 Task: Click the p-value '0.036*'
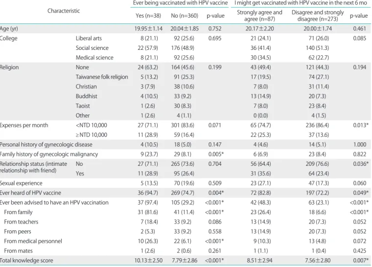click(361, 164)
